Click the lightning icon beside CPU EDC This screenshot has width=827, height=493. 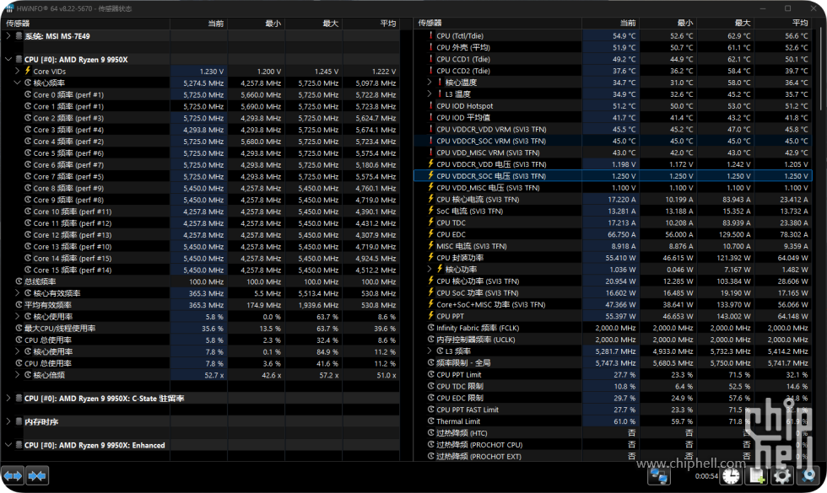click(x=431, y=234)
